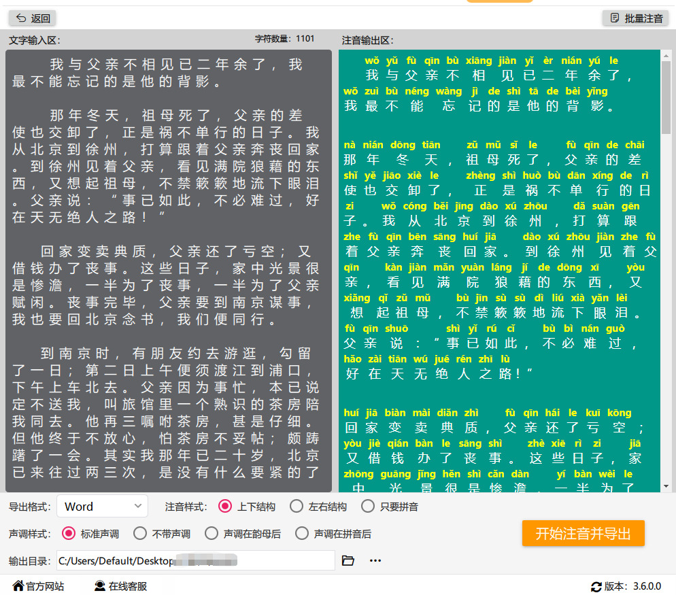Click the folder icon to browse output directory
This screenshot has height=595, width=676.
(x=348, y=560)
